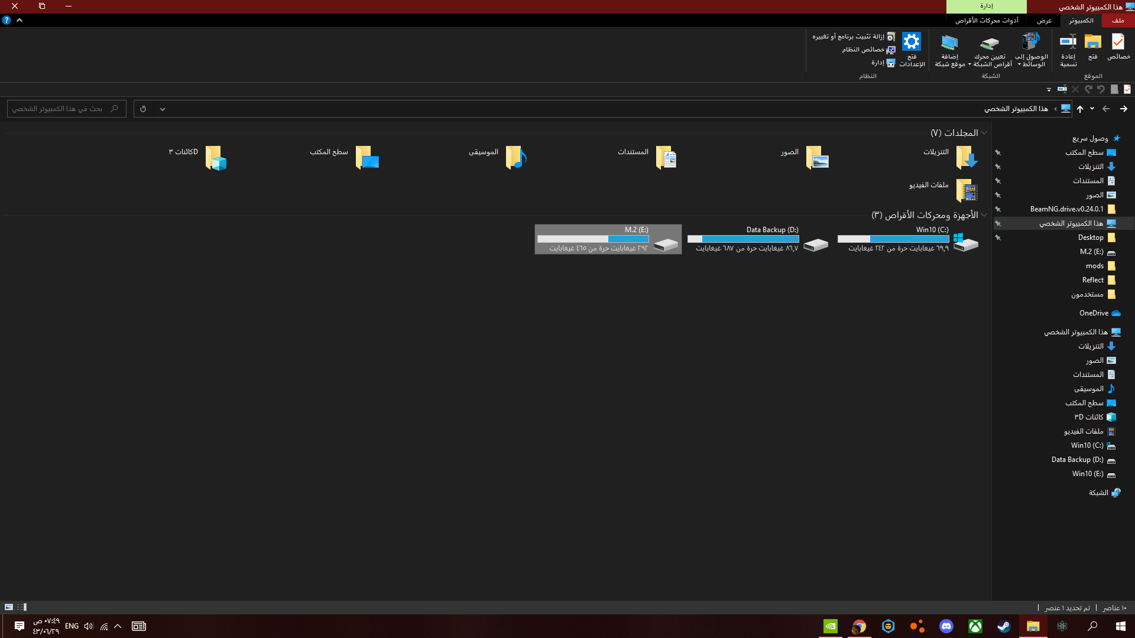
Task: Click the Rename (إعادة تسمية) ribbon icon
Action: click(1068, 43)
